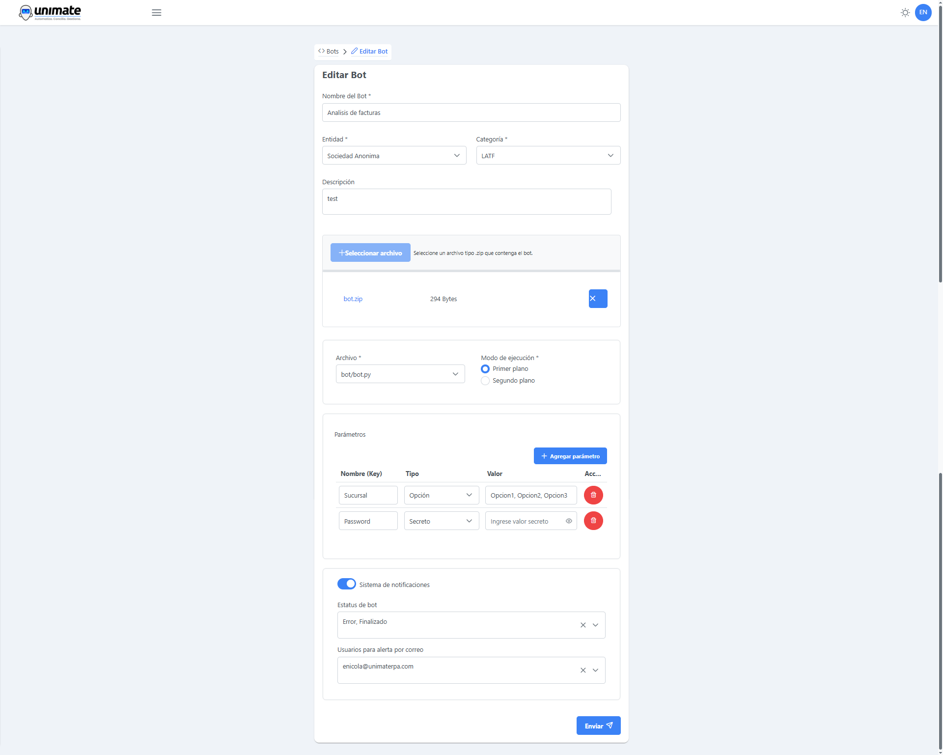Click the EN user avatar
This screenshot has height=755, width=943.
pyautogui.click(x=923, y=13)
